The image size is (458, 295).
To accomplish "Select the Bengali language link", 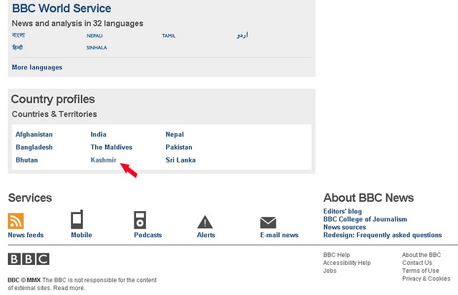I will [19, 35].
